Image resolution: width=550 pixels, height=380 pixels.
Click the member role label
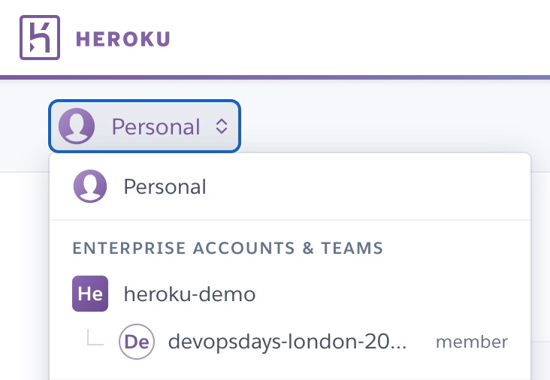pos(472,342)
